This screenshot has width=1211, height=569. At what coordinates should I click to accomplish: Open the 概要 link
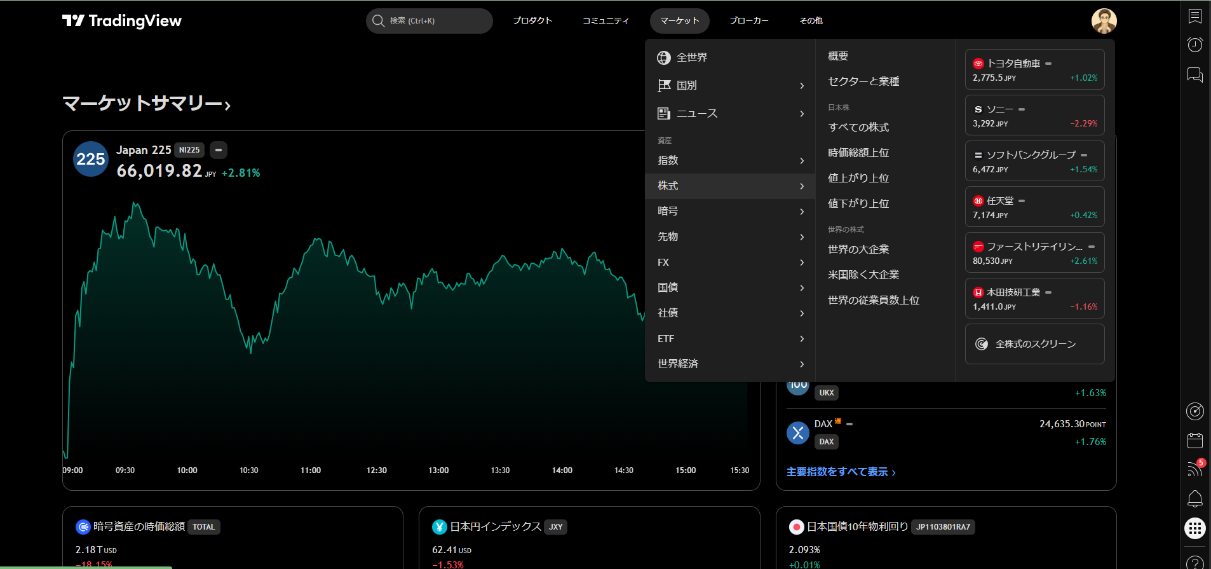point(838,56)
